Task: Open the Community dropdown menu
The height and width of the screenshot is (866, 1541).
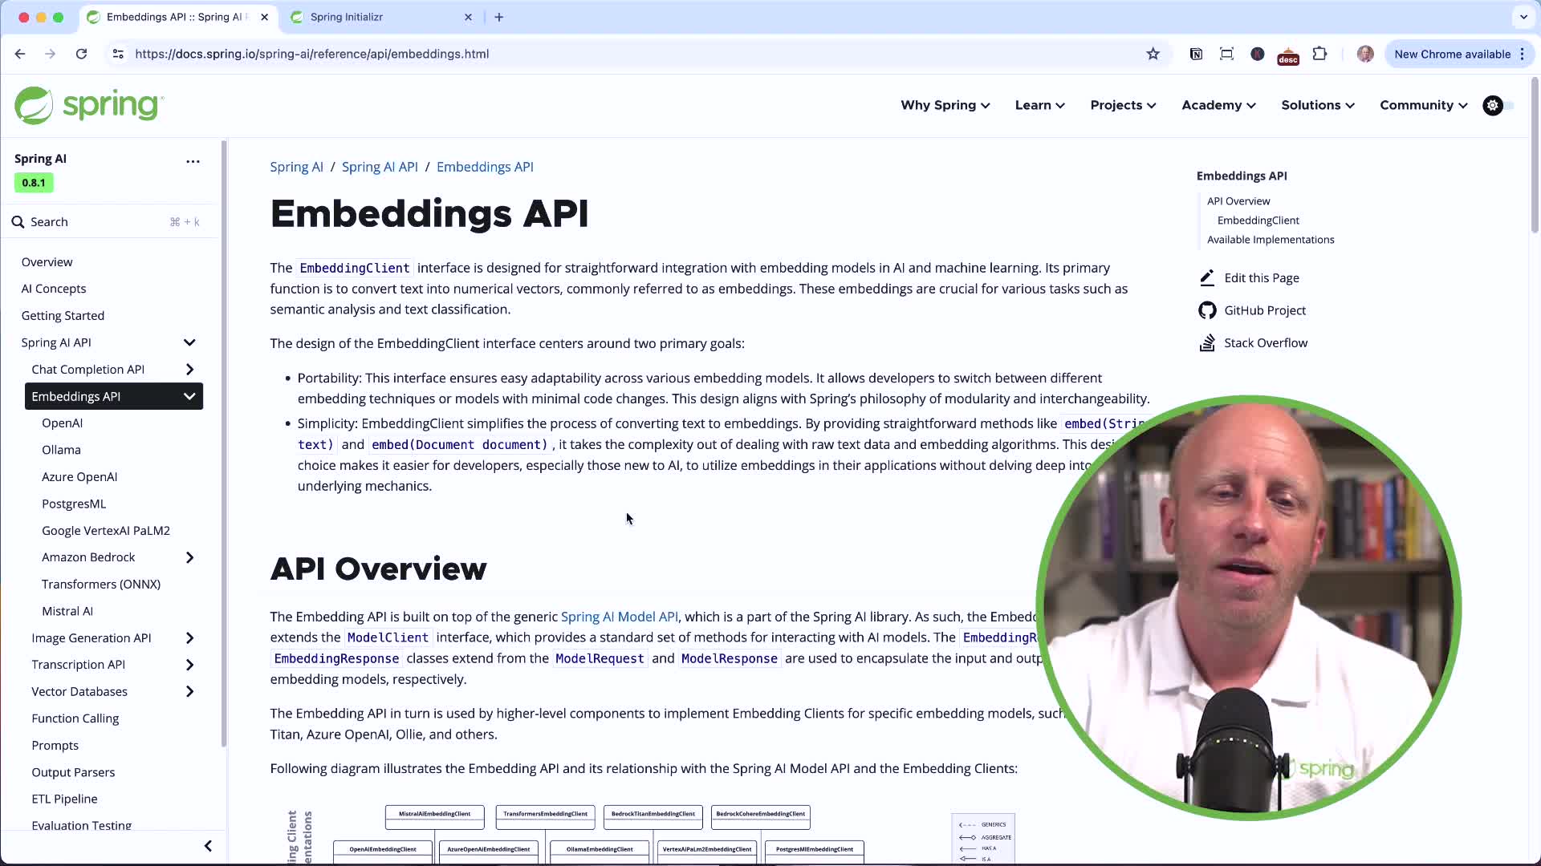Action: tap(1424, 105)
